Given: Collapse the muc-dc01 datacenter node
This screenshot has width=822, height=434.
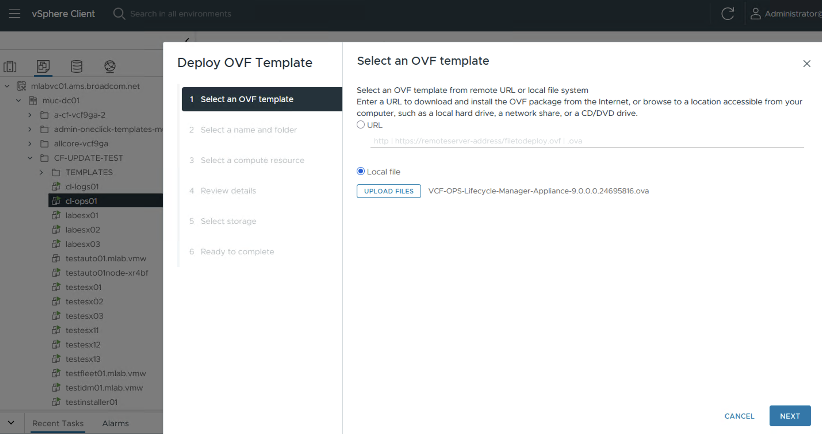Looking at the screenshot, I should pos(18,100).
